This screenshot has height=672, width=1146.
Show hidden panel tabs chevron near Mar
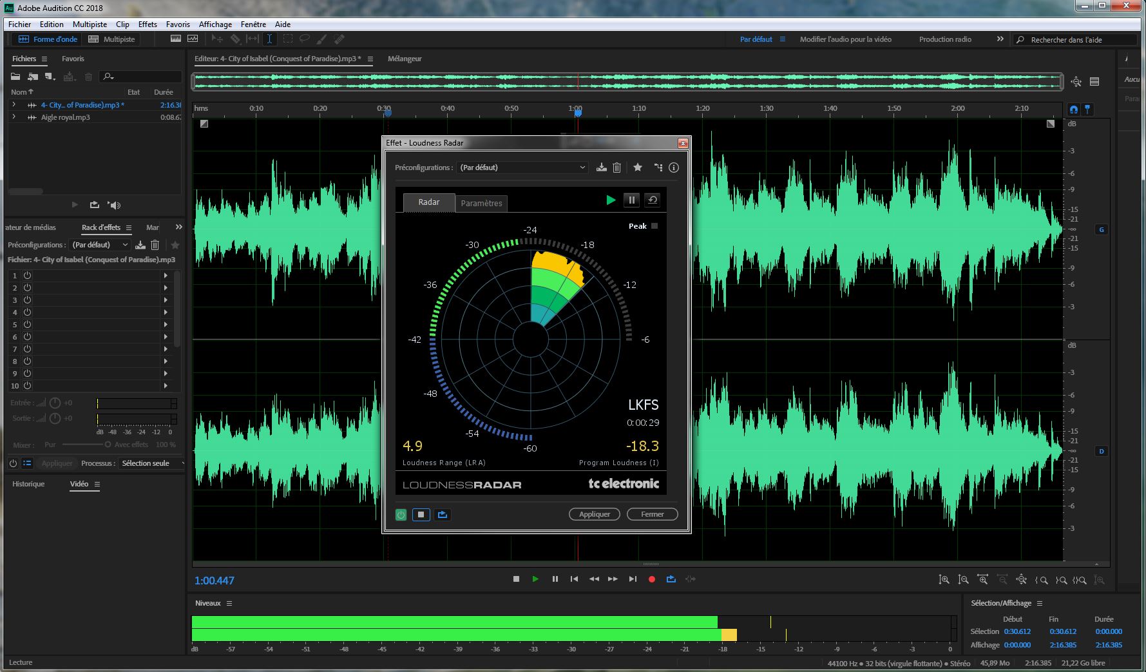[179, 227]
